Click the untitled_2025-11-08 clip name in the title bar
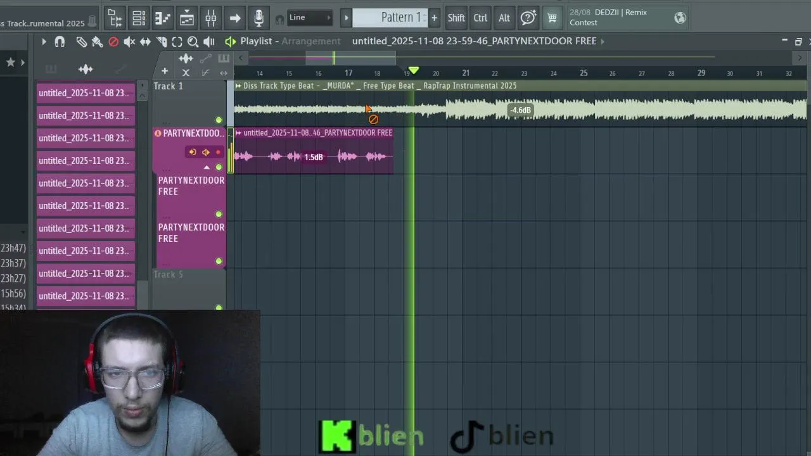811x456 pixels. click(x=475, y=41)
